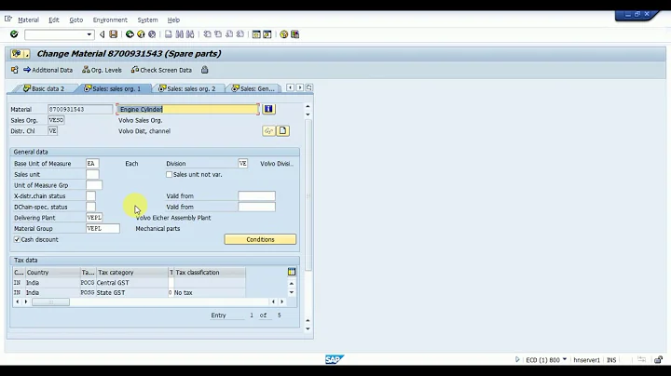
Task: Switch to the Sales: Gen... tab
Action: coord(253,88)
